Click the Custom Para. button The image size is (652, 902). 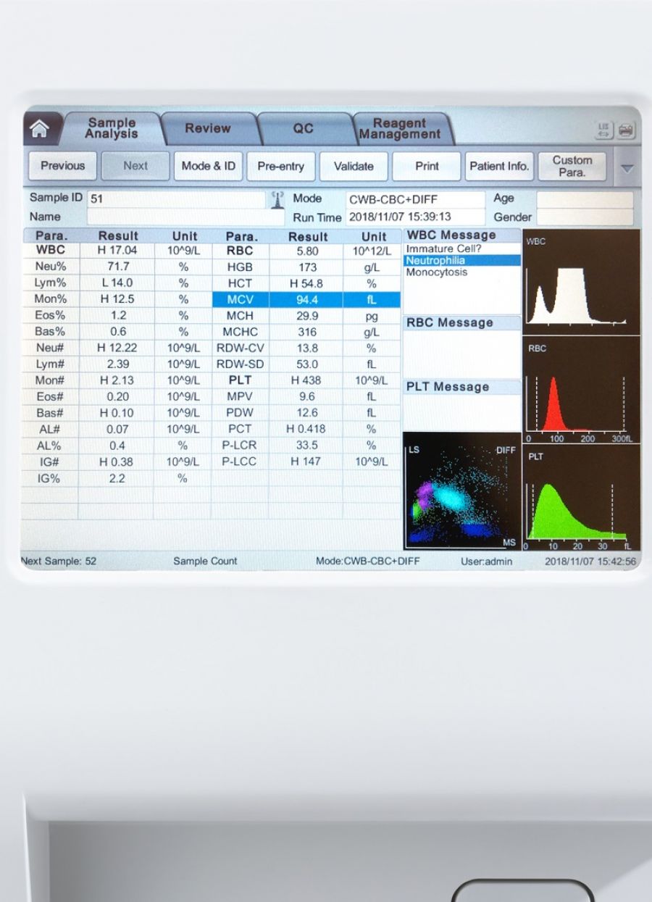coord(572,166)
